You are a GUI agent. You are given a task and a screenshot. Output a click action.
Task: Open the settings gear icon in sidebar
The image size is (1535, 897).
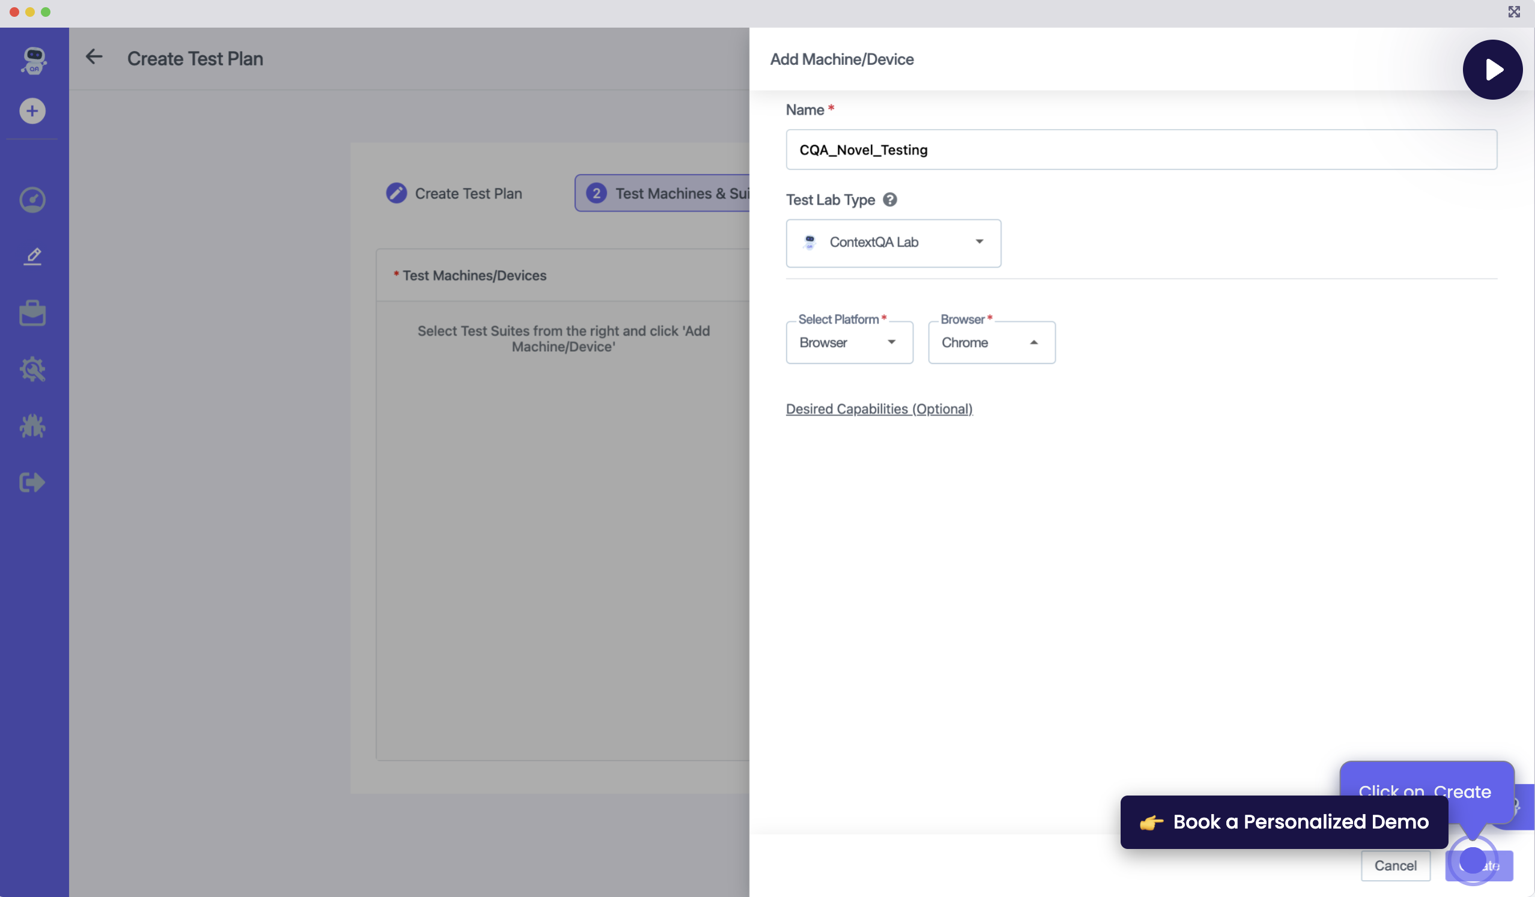coord(32,369)
